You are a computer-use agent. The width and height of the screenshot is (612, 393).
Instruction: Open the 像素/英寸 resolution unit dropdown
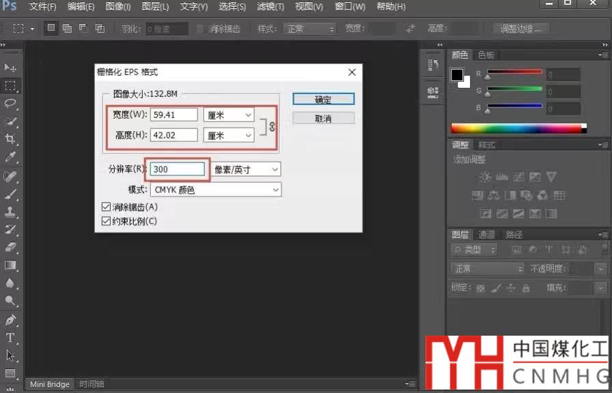(x=245, y=169)
